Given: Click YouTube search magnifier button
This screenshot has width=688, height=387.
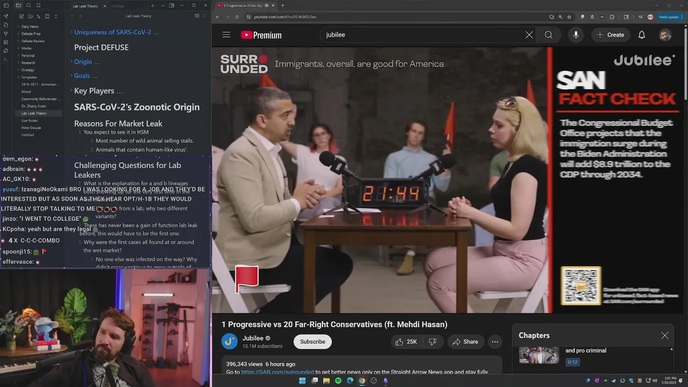Looking at the screenshot, I should [x=548, y=35].
